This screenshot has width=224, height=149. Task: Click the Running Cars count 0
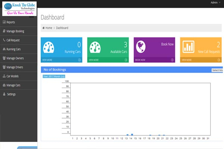(x=79, y=45)
